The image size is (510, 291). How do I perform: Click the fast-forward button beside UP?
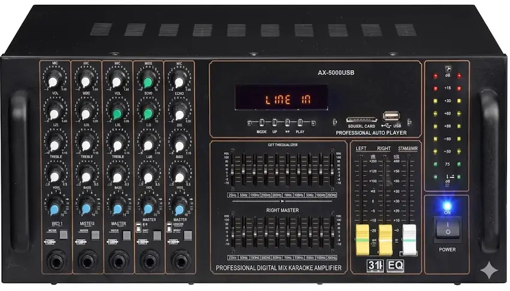[x=287, y=123]
